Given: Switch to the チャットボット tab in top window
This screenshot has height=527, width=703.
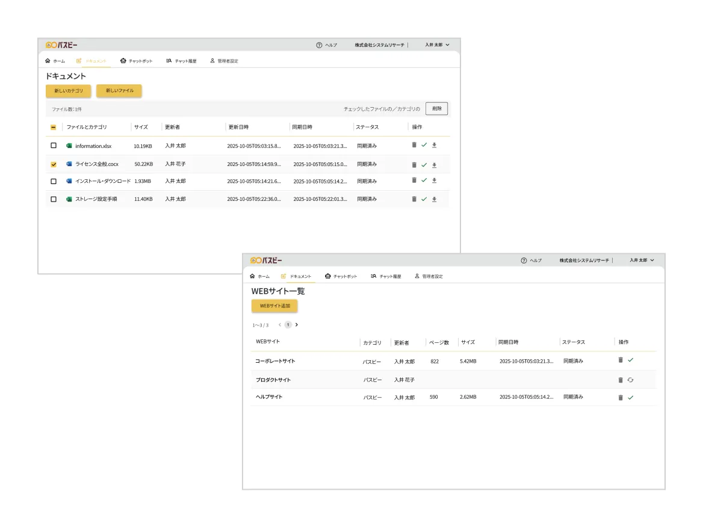Looking at the screenshot, I should (136, 61).
